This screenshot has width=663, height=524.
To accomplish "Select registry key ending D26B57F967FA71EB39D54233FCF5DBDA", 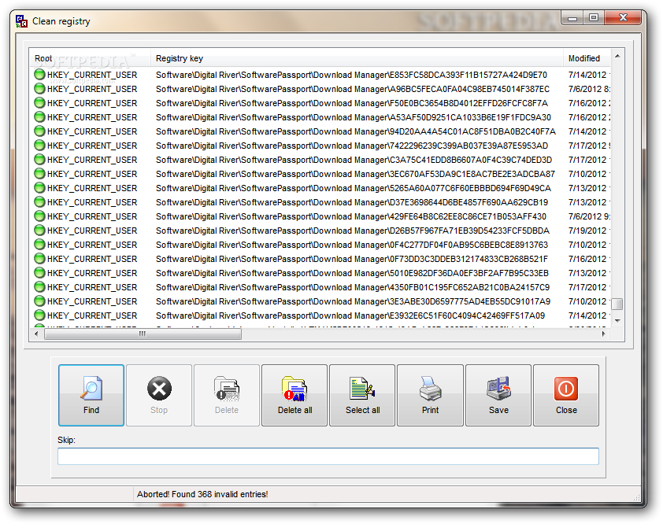I will [353, 231].
